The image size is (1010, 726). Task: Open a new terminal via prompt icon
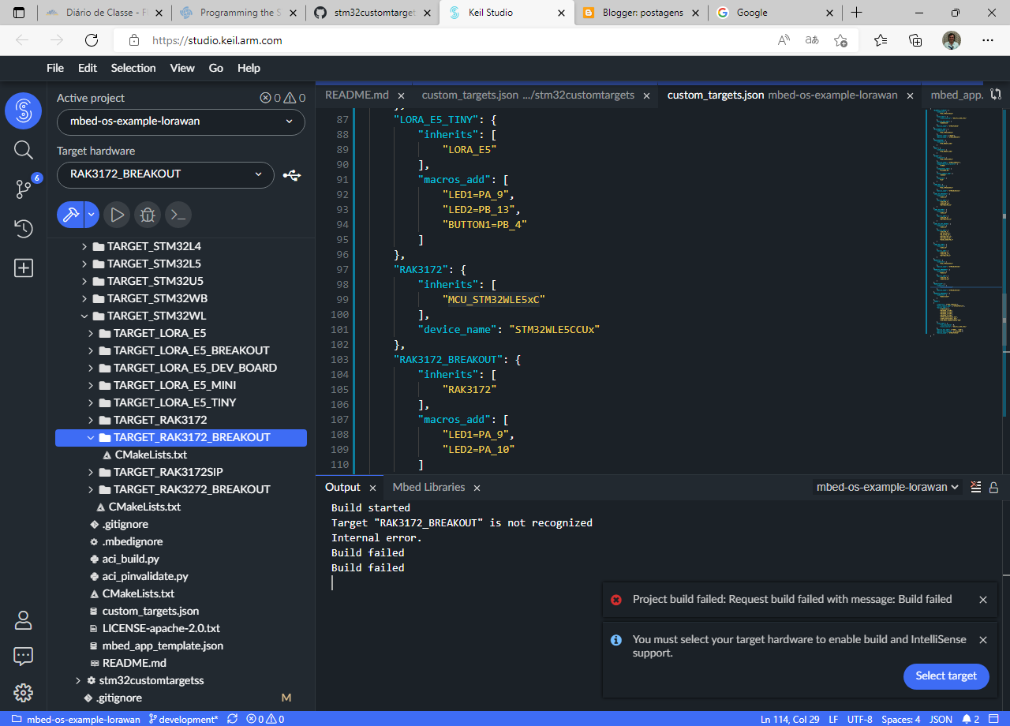click(178, 214)
